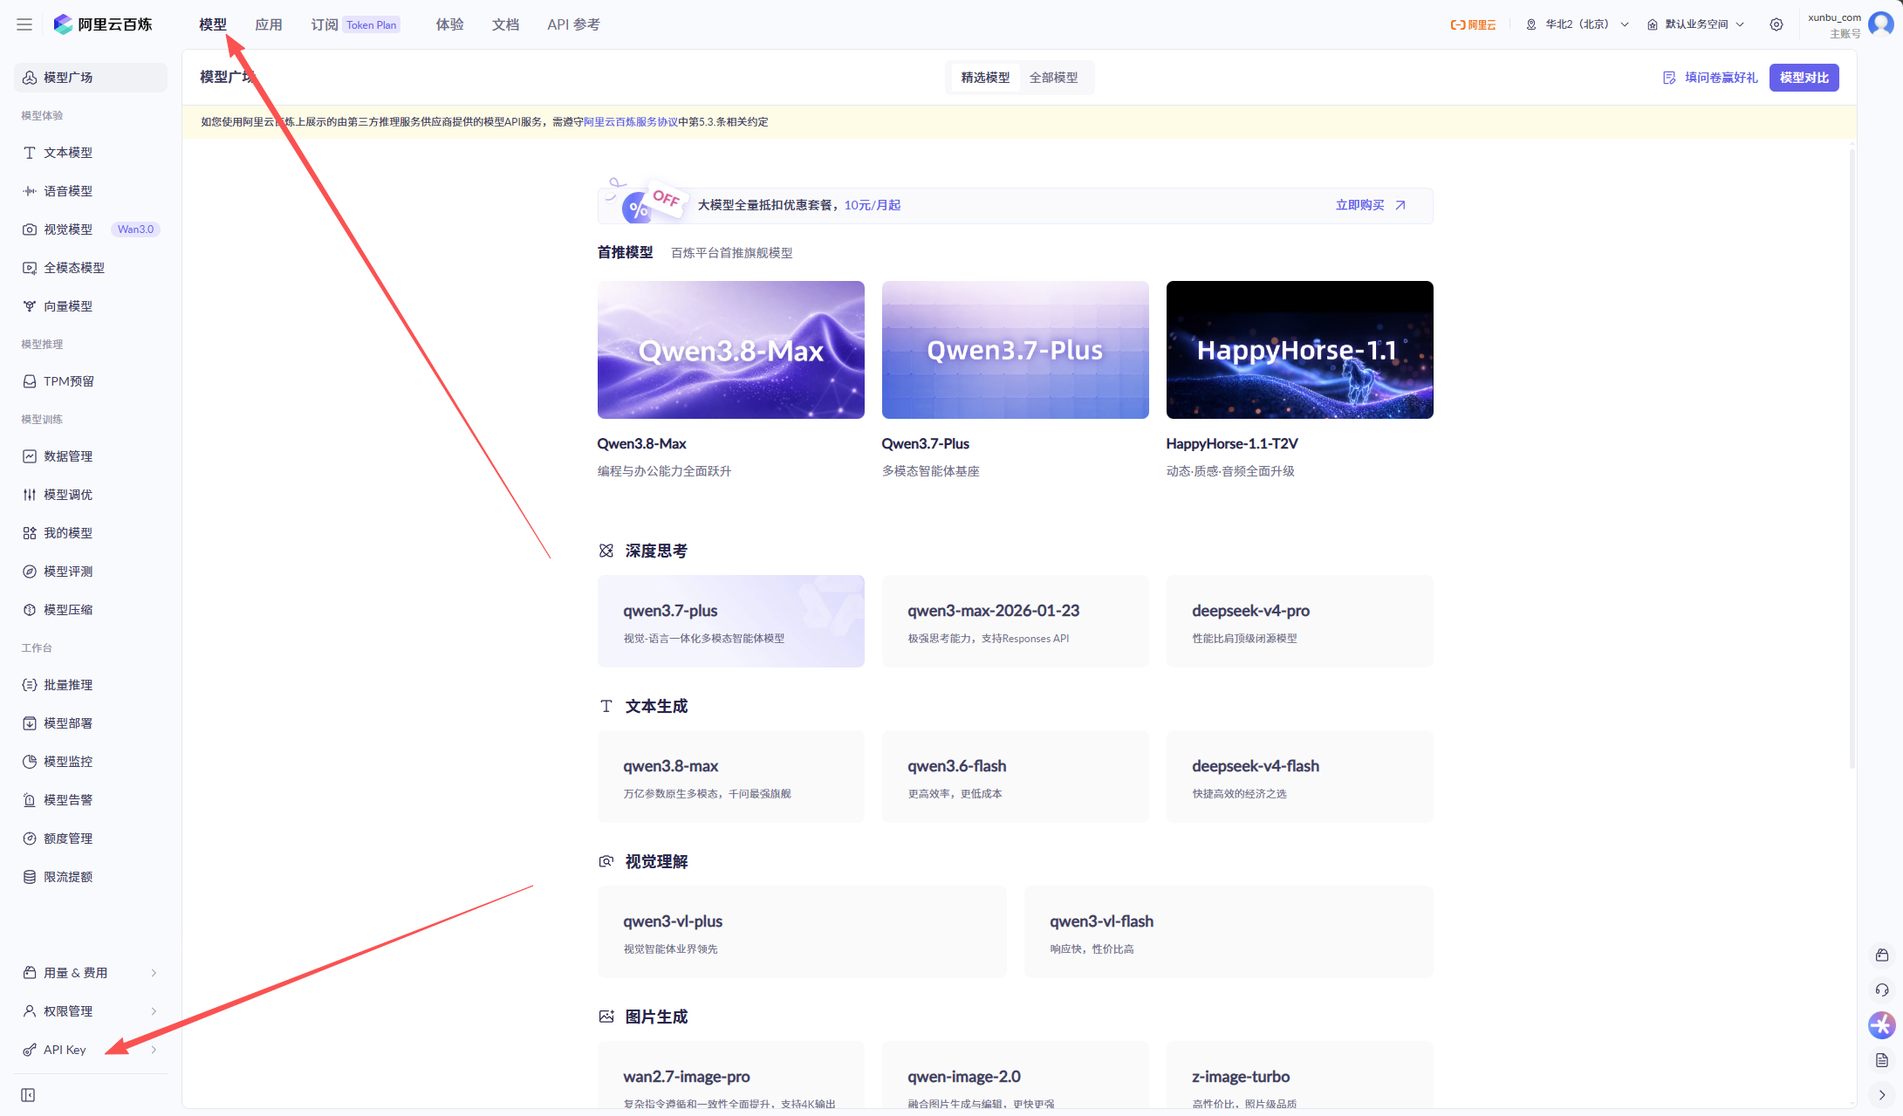Open qwen3.8-max text generation card
Viewport: 1903px width, 1116px height.
pyautogui.click(x=731, y=777)
